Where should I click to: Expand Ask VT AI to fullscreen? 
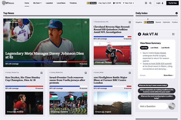173,34
